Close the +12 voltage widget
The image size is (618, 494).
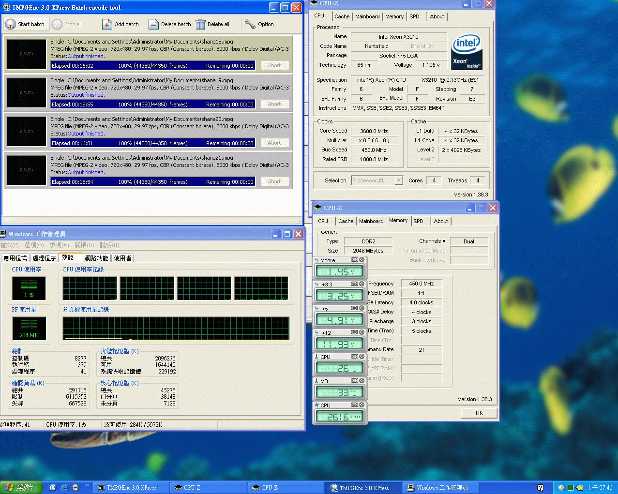362,332
